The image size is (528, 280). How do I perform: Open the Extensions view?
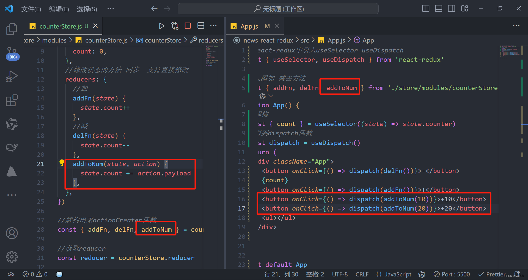pos(12,100)
